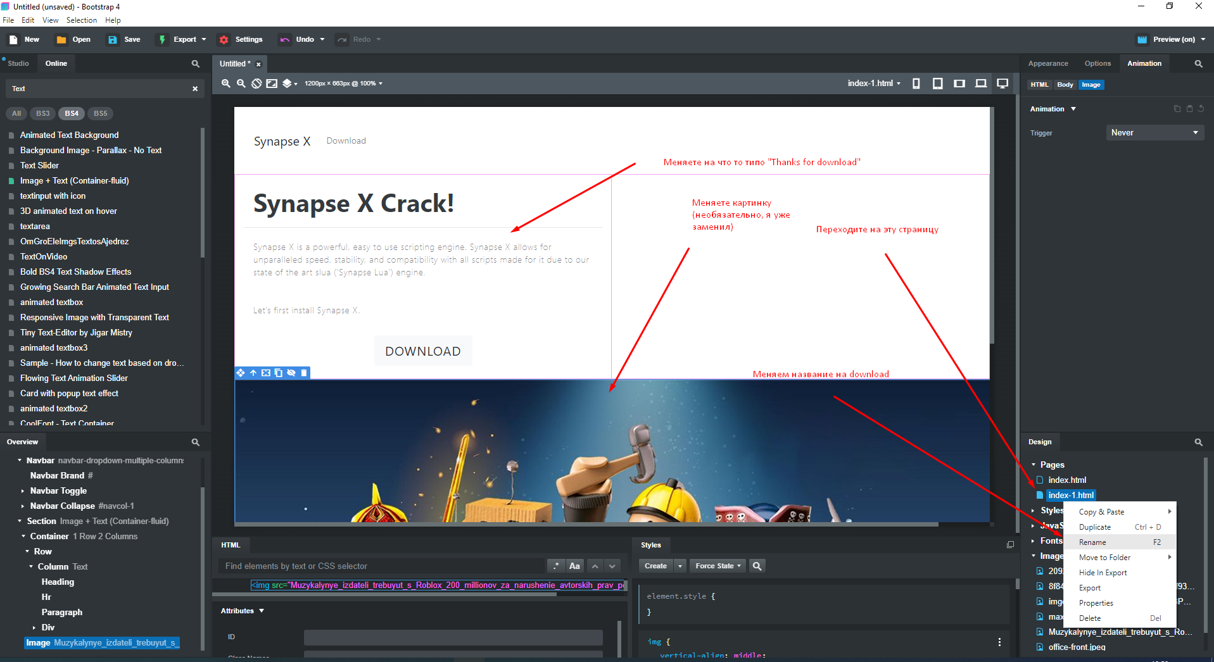1214x662 pixels.
Task: Choose Delete in context menu
Action: click(x=1120, y=618)
